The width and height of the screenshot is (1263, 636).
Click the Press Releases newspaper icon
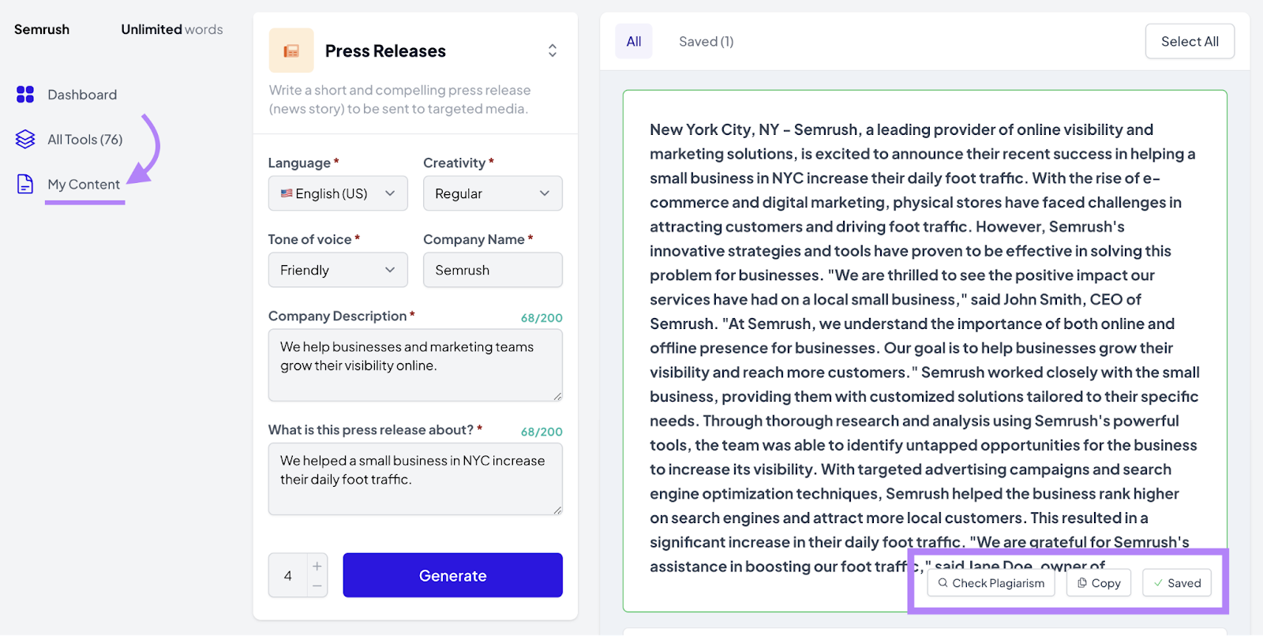coord(291,51)
